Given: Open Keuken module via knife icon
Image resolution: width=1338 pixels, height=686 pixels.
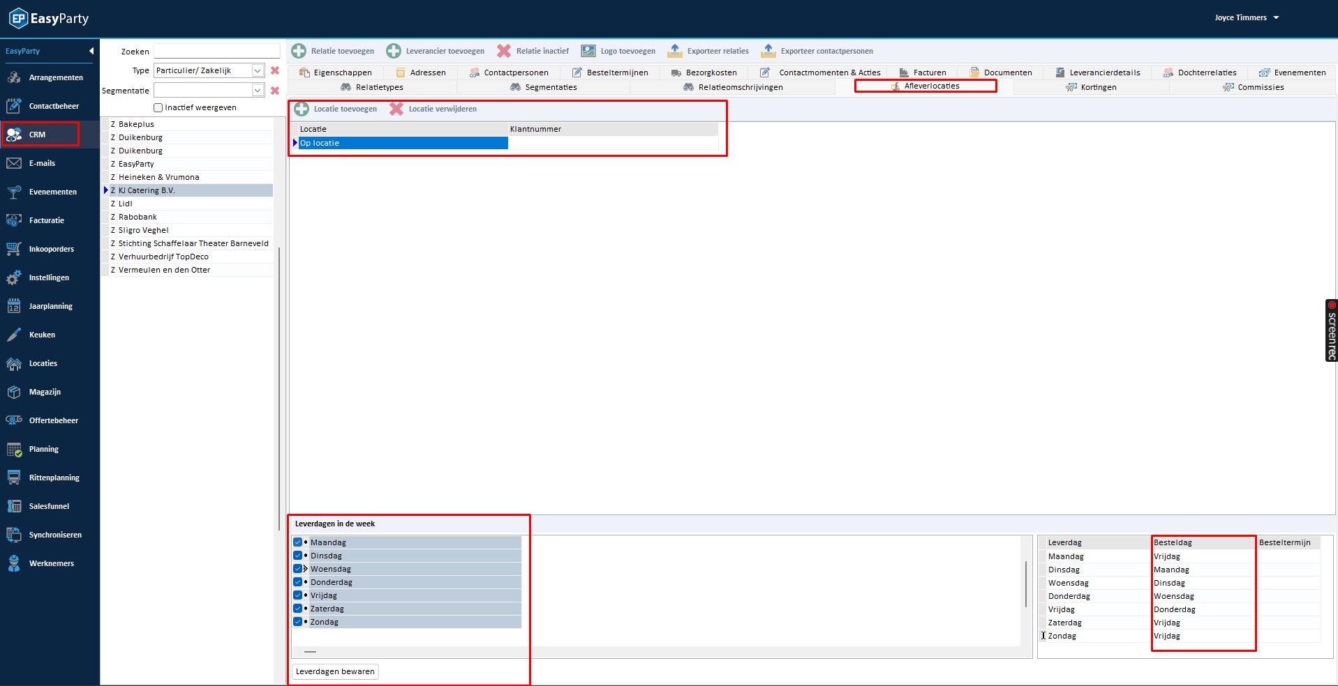Looking at the screenshot, I should [x=14, y=335].
